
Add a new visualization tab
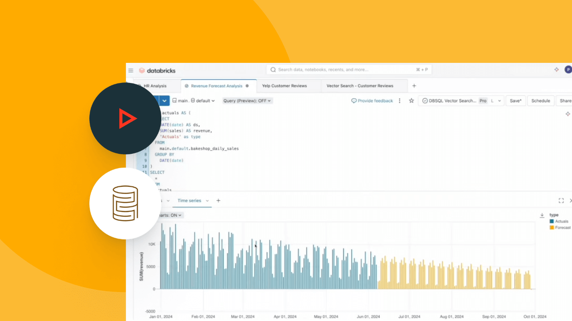coord(219,201)
